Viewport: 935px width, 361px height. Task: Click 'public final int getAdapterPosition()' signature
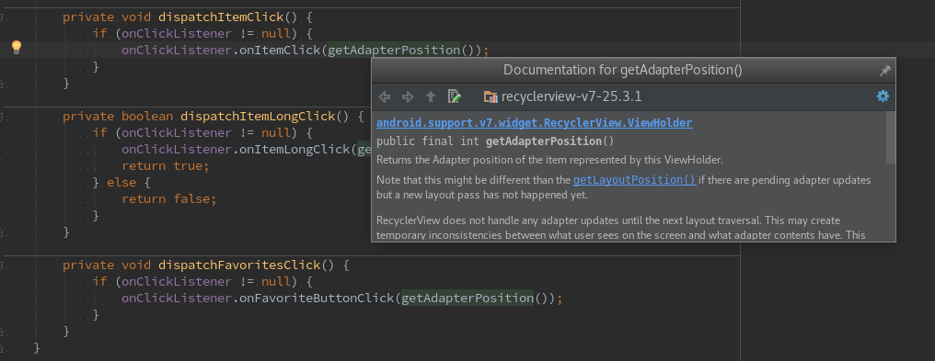point(495,141)
